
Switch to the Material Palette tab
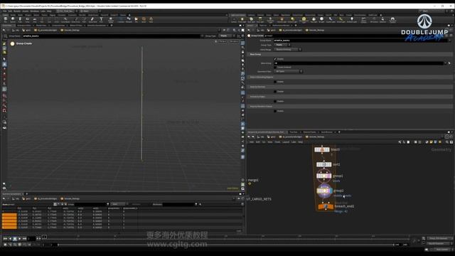coord(310,132)
